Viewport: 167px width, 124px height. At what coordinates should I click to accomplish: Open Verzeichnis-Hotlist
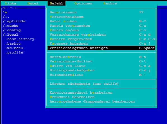pyautogui.click(x=101, y=61)
